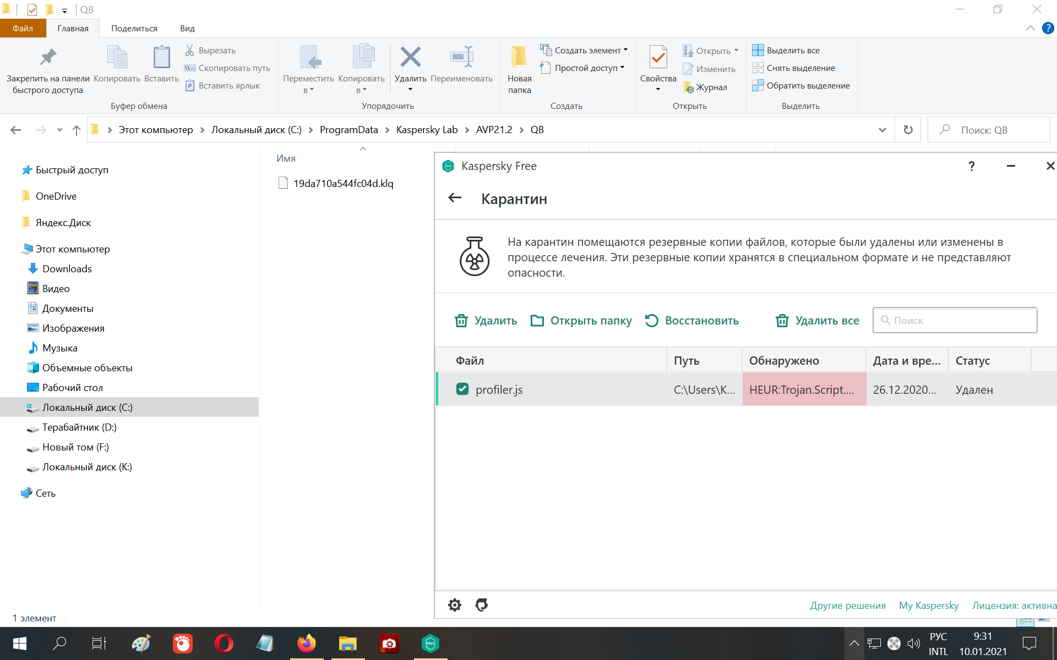1057x660 pixels.
Task: Open Kaspersky settings gear icon
Action: tap(455, 605)
